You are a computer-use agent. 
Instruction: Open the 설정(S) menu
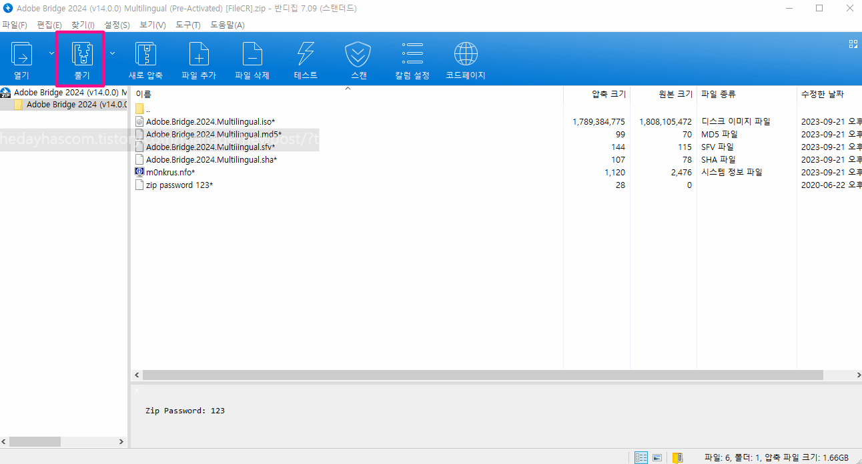pyautogui.click(x=117, y=25)
